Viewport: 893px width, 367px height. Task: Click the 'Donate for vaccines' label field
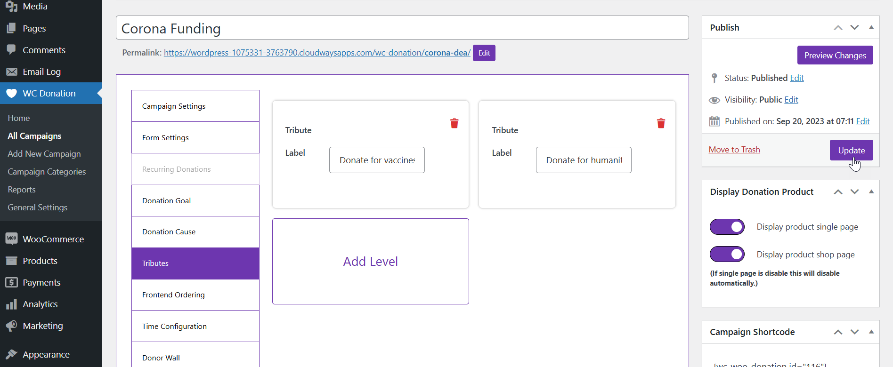coord(377,160)
